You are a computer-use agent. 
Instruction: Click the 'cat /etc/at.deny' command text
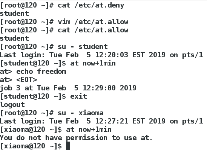pyautogui.click(x=91, y=5)
